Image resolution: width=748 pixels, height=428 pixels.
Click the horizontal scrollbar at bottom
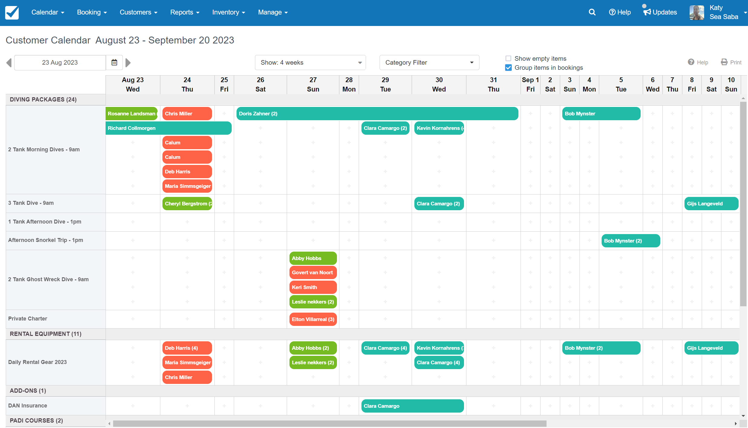(302, 423)
